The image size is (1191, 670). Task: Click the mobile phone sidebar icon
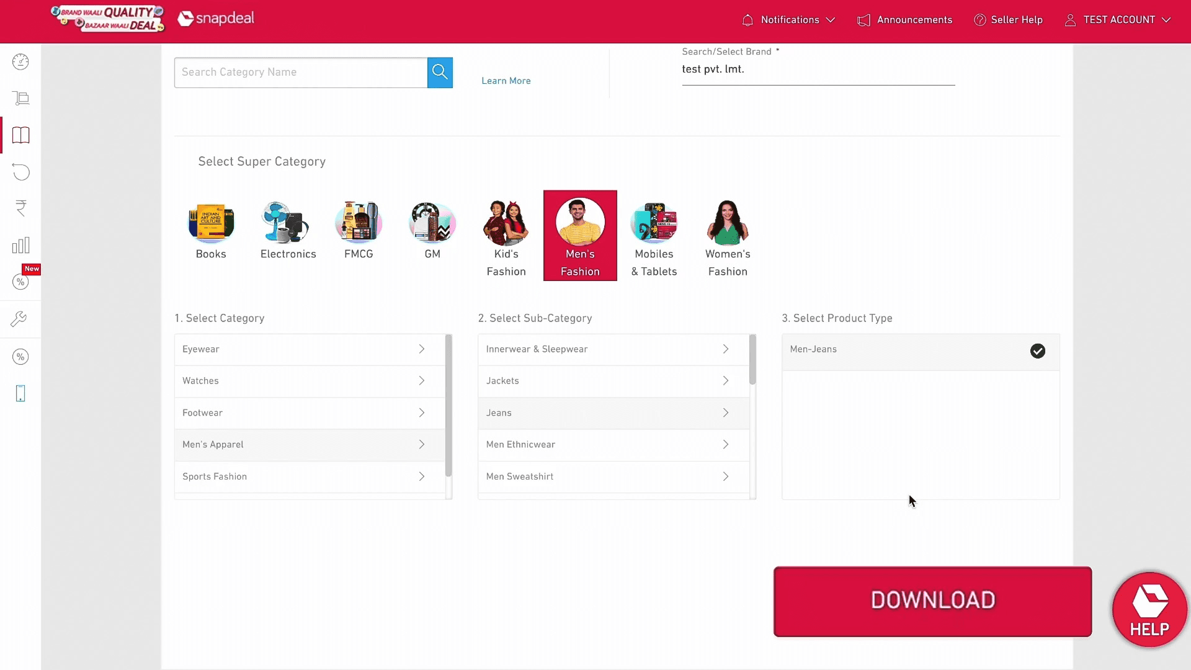20,393
